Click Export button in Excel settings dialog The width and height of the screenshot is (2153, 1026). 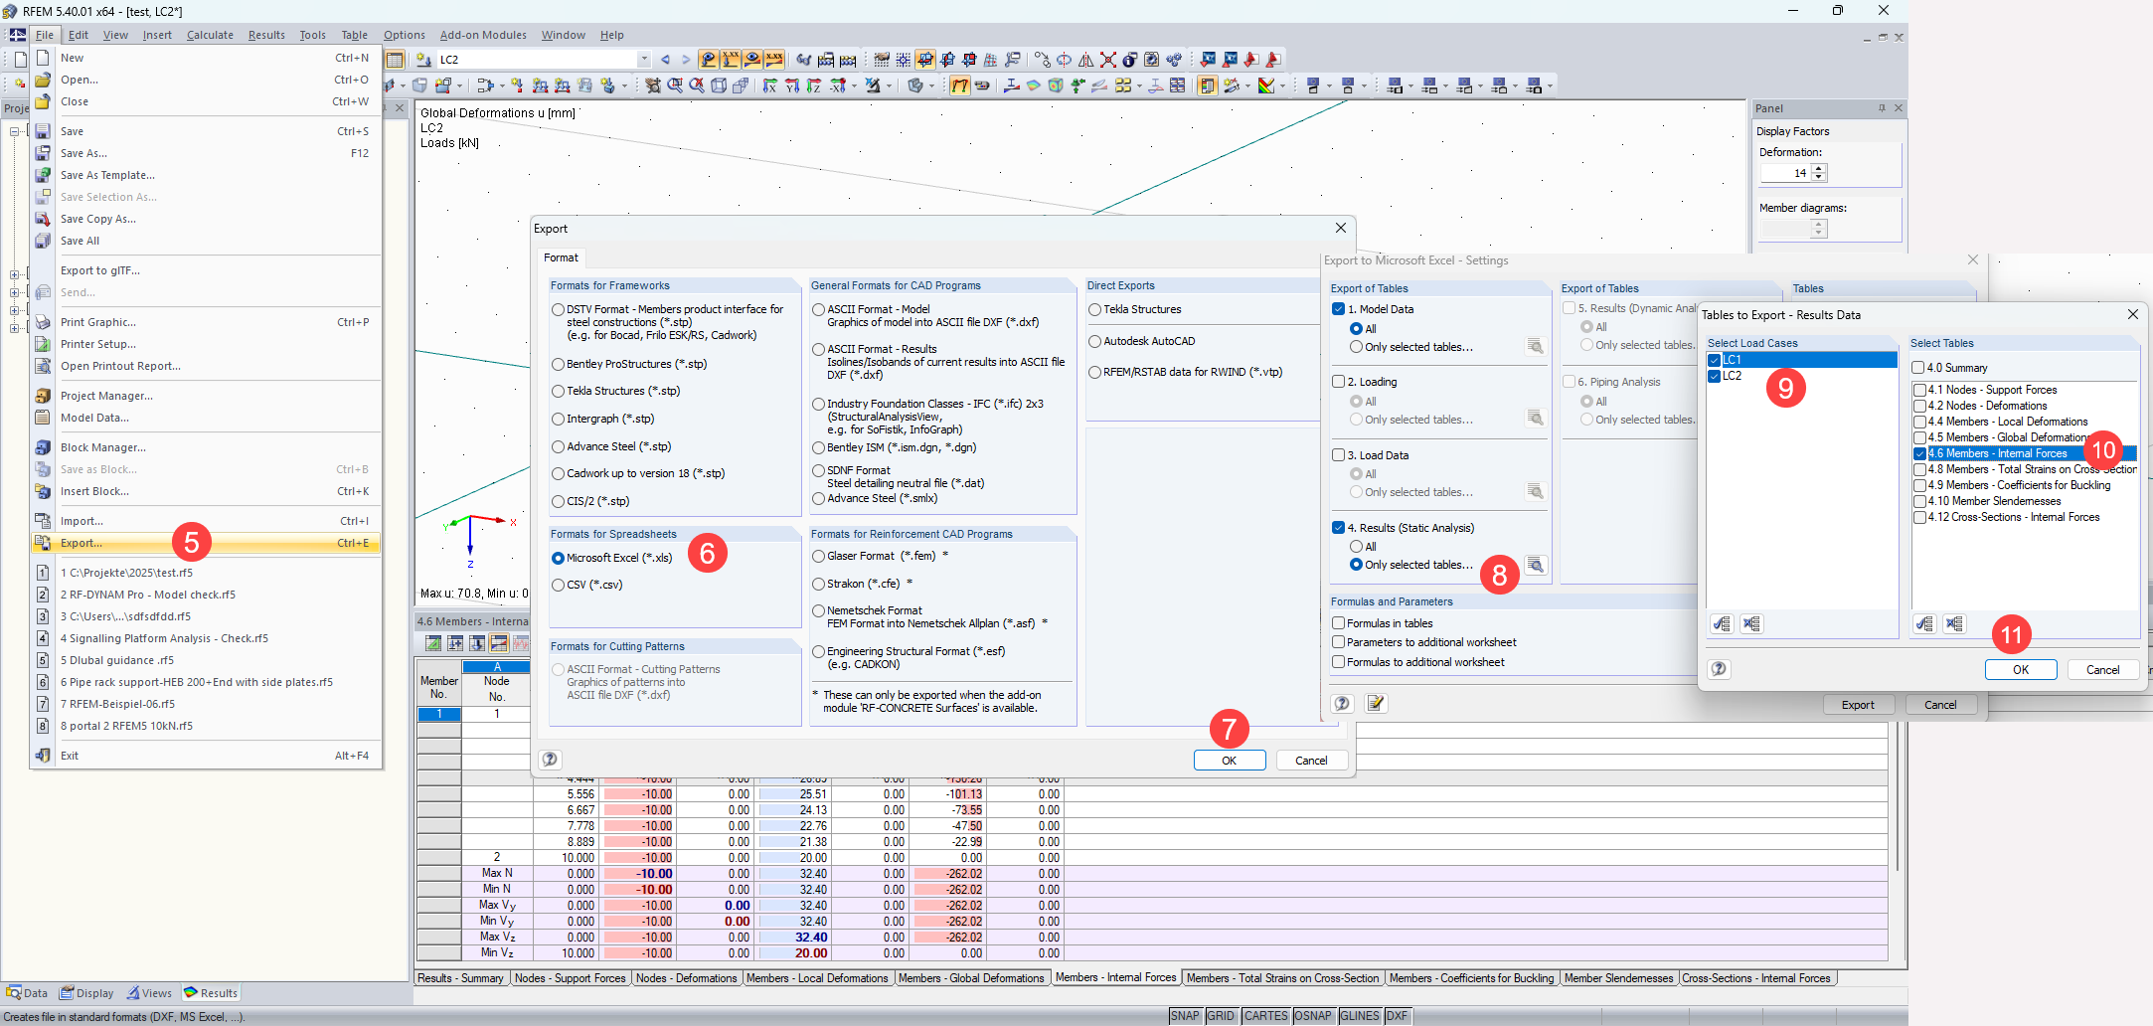click(1858, 705)
